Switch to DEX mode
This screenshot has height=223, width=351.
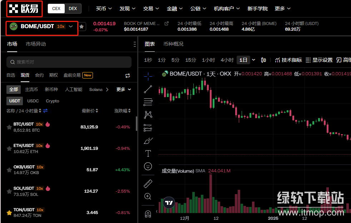tap(73, 9)
